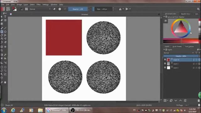Open the Layer menu
The width and height of the screenshot is (201, 113).
pyautogui.click(x=26, y=4)
